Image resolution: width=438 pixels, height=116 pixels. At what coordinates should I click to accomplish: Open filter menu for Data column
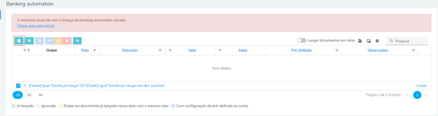click(95, 50)
